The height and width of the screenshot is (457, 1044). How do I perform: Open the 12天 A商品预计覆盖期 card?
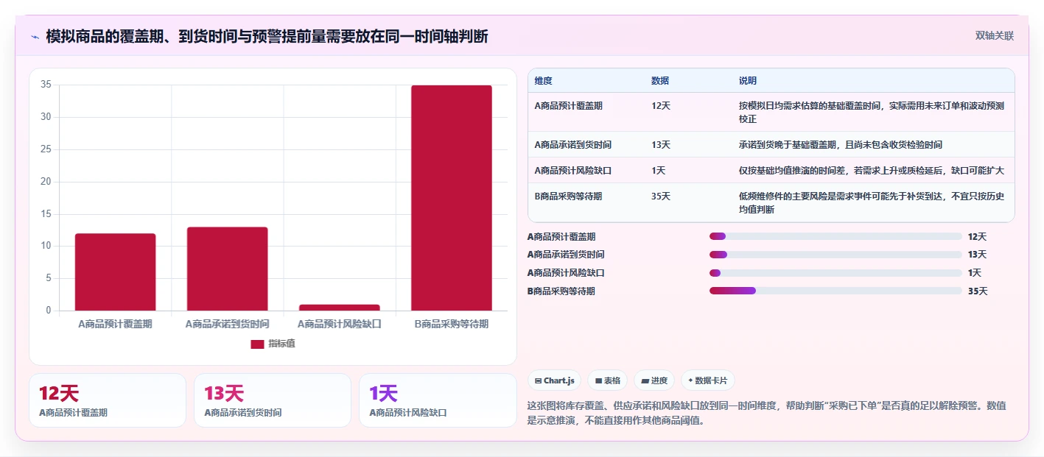[x=108, y=400]
